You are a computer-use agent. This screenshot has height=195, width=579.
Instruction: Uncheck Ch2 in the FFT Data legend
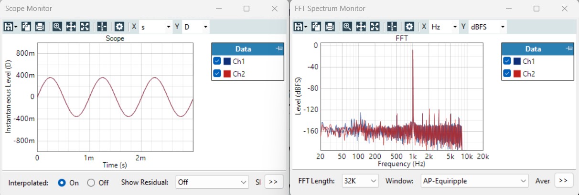coord(507,74)
